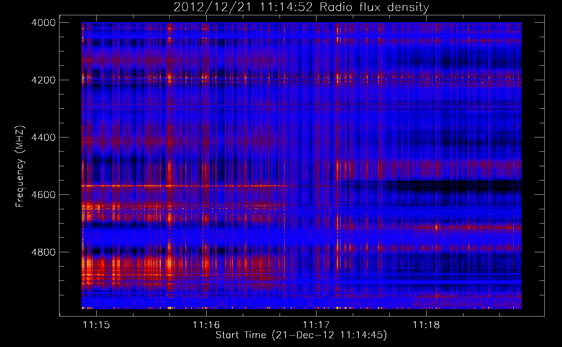Image resolution: width=562 pixels, height=347 pixels.
Task: Click the 11:17 time tick label
Action: [316, 325]
